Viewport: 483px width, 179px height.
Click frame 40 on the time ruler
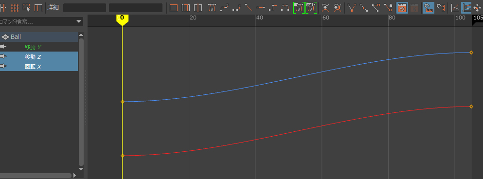click(259, 18)
